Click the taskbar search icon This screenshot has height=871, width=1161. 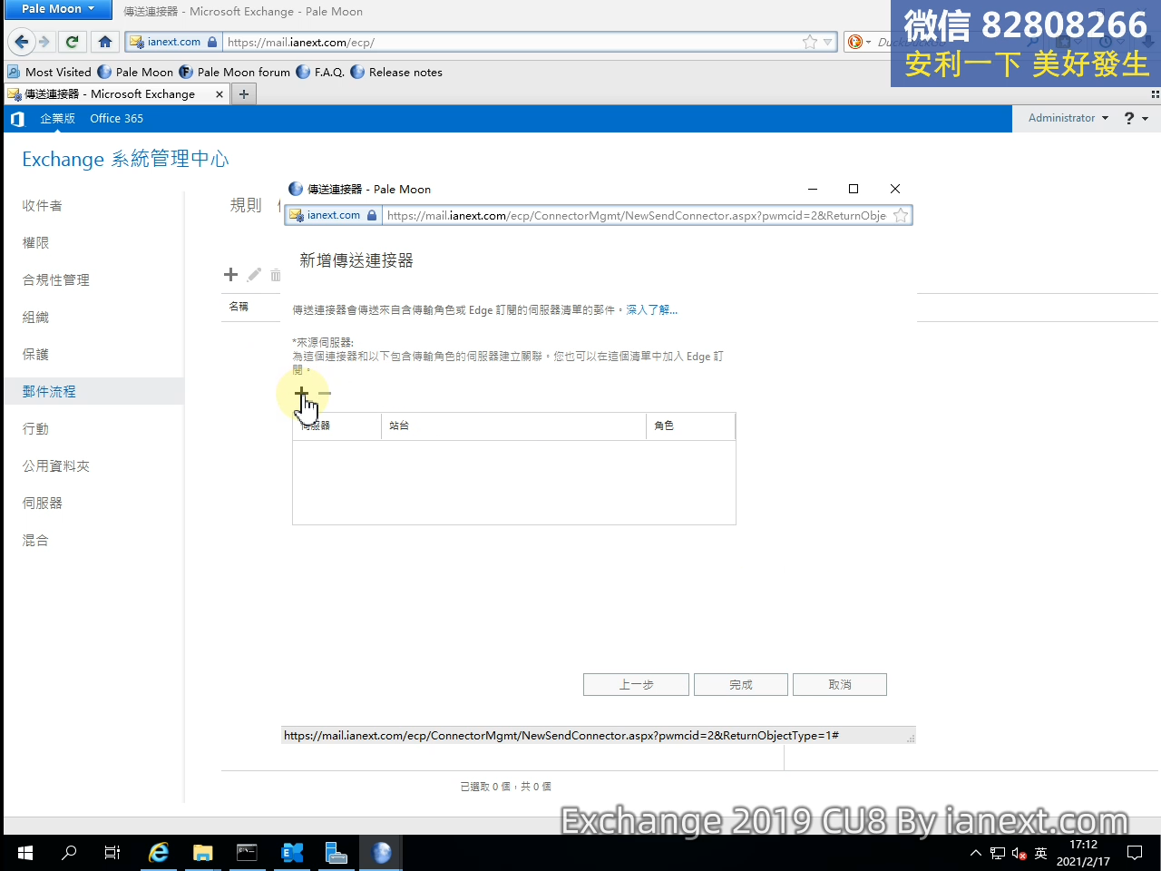click(69, 853)
